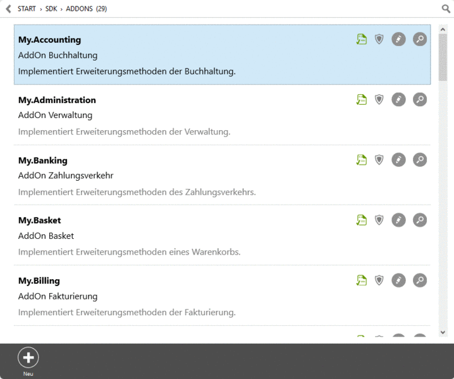Click the green document icon for My.Accounting

click(x=361, y=39)
